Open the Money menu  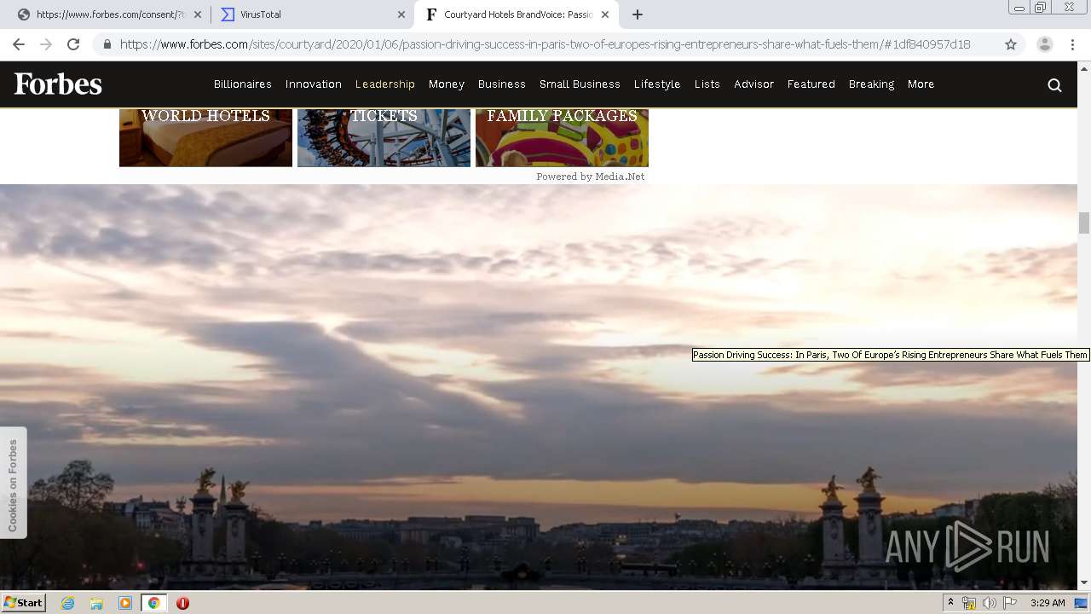(447, 84)
